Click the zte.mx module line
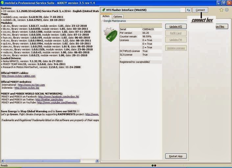 click(x=44, y=55)
